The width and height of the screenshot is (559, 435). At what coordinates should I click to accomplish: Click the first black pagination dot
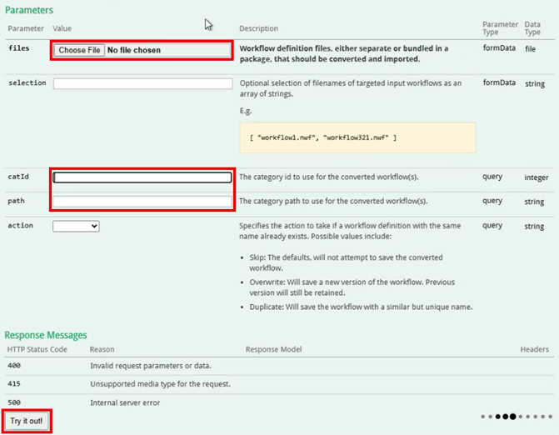click(x=497, y=415)
